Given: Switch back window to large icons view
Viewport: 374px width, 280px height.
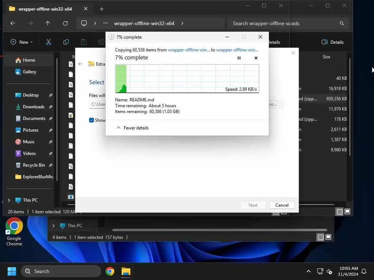Looking at the screenshot, I should click(328, 237).
